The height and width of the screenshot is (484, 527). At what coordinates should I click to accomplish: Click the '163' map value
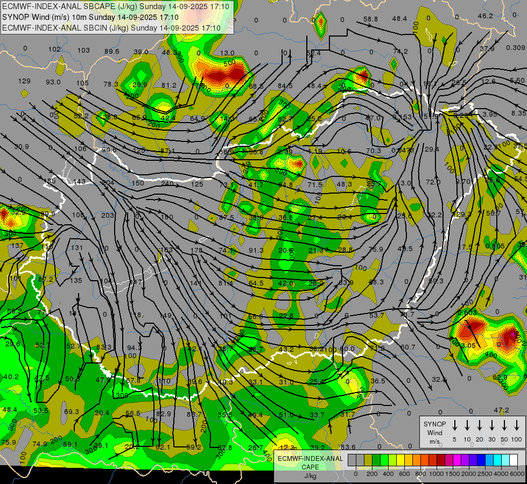point(167,250)
